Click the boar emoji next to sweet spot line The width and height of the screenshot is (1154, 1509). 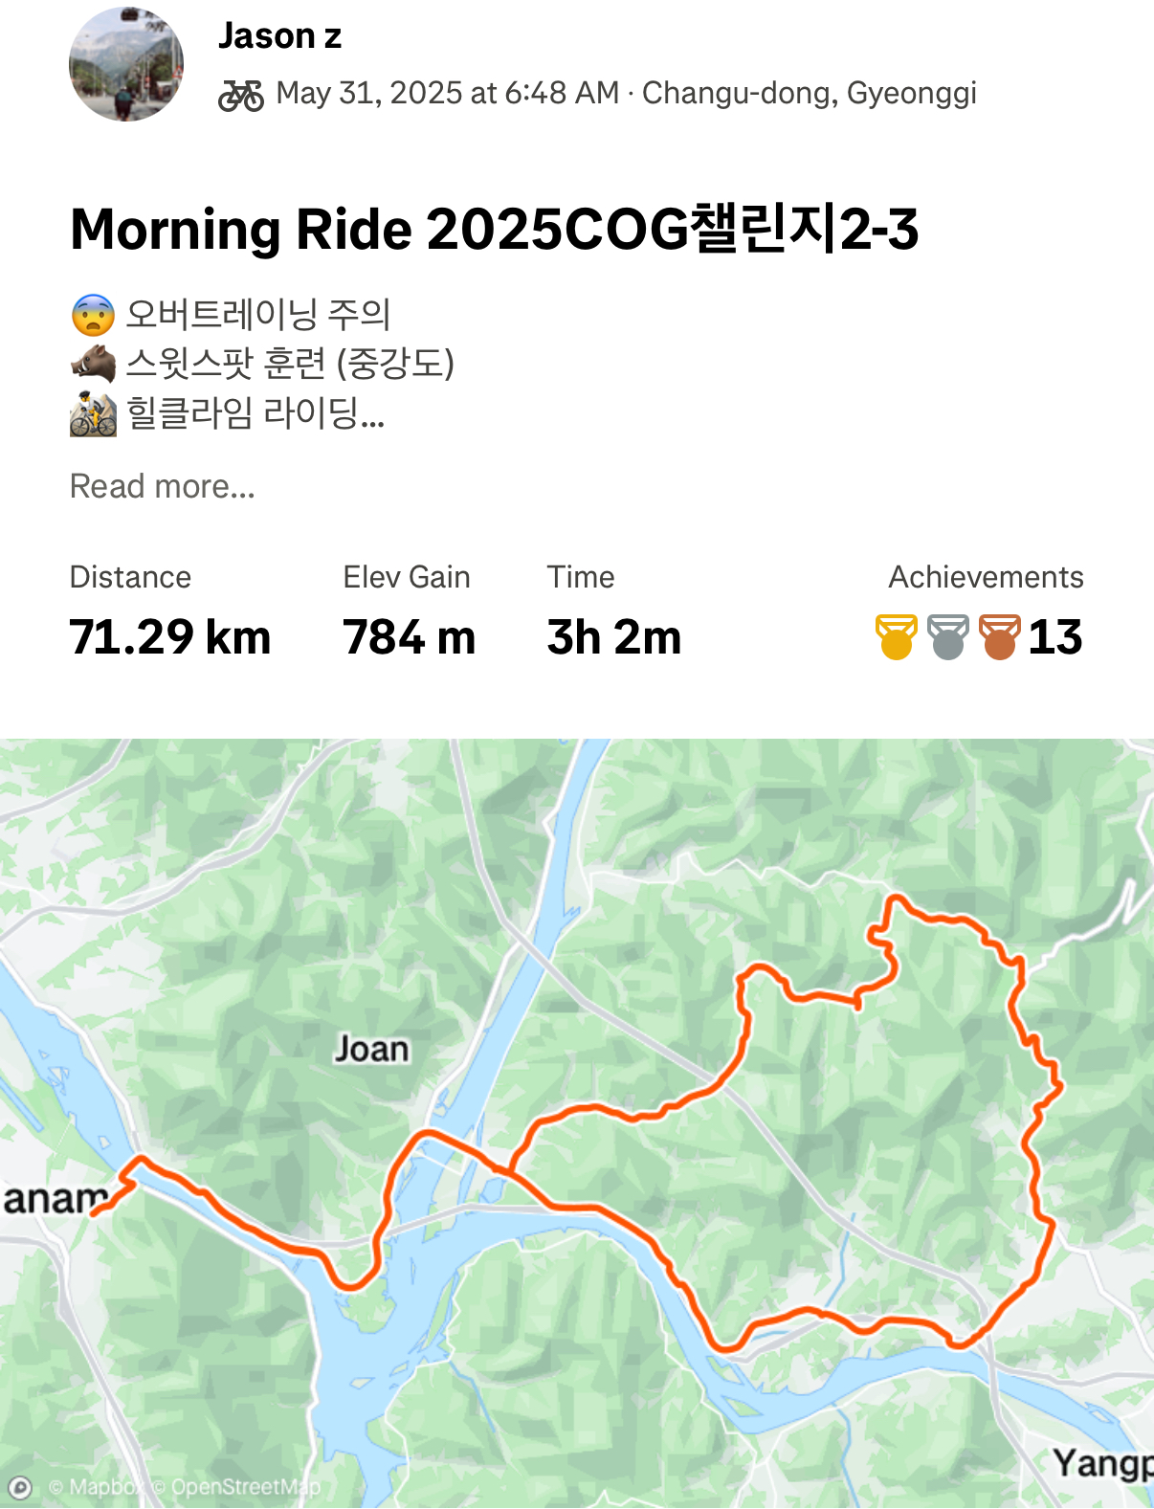[x=93, y=364]
